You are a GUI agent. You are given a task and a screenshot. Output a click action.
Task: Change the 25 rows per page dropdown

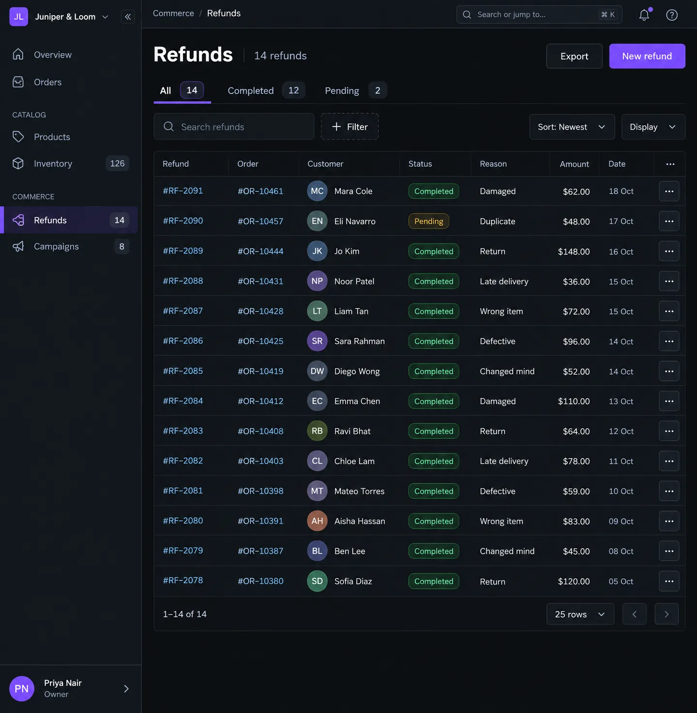[x=580, y=614]
